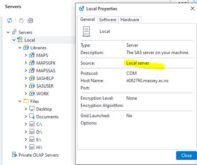This screenshot has height=165, width=197.
Task: Select the Private OLAP Servers label
Action: pyautogui.click(x=39, y=155)
